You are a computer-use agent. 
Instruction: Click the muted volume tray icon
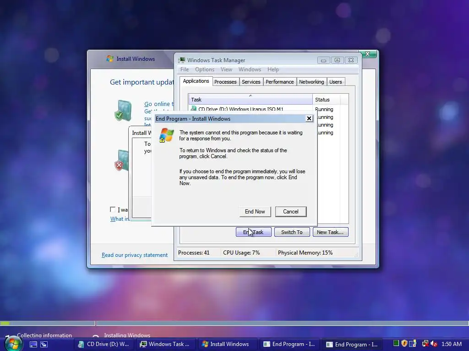434,344
